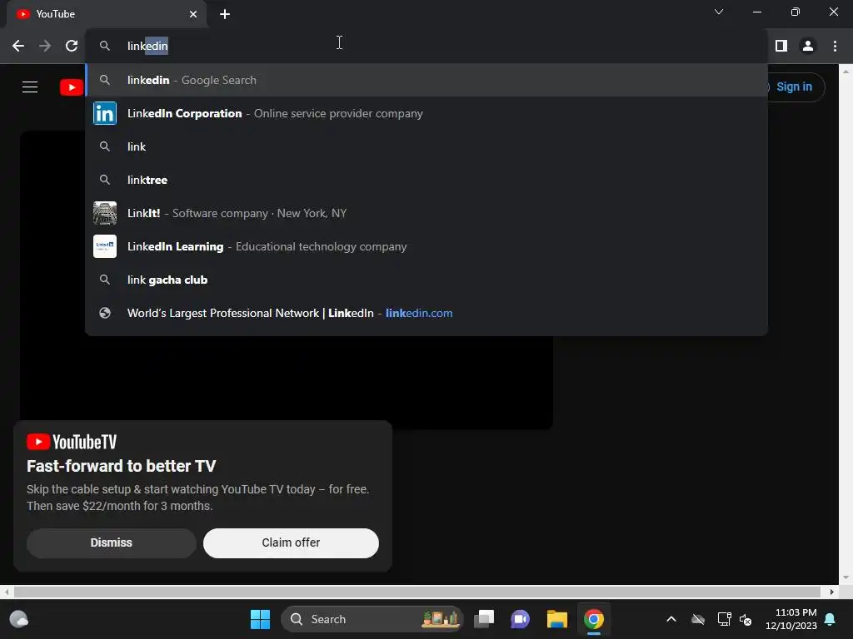
Task: Click the horizontal scrollbar at the page bottom
Action: click(417, 592)
